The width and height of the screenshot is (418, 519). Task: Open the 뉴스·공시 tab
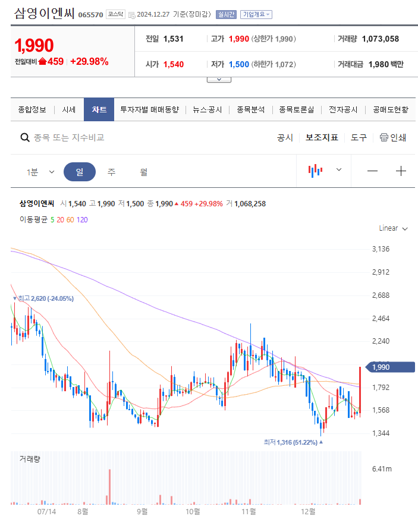[208, 109]
